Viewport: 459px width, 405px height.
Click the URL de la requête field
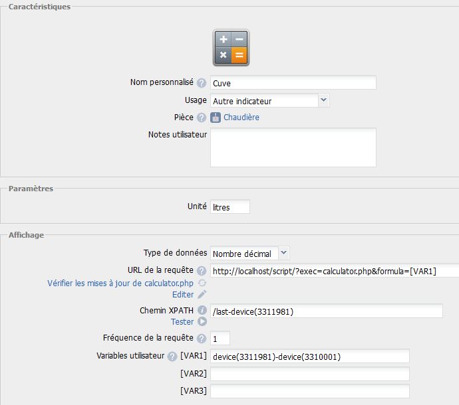pos(335,271)
